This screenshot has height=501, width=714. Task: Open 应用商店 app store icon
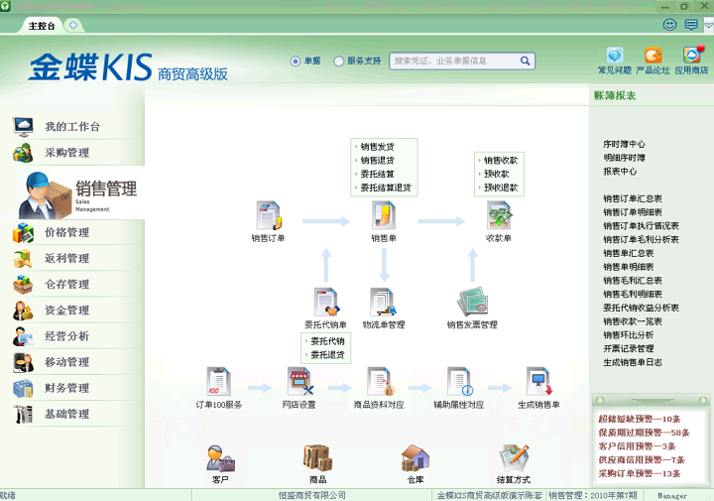pyautogui.click(x=692, y=55)
